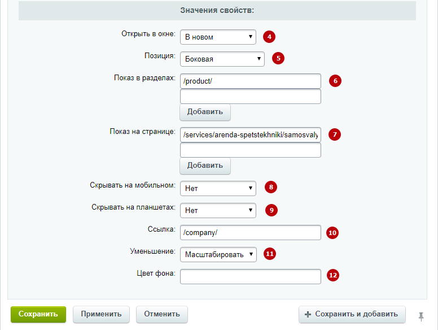Expand the Позиция dropdown showing Боковая
Screen dimensions: 438x330
point(222,59)
